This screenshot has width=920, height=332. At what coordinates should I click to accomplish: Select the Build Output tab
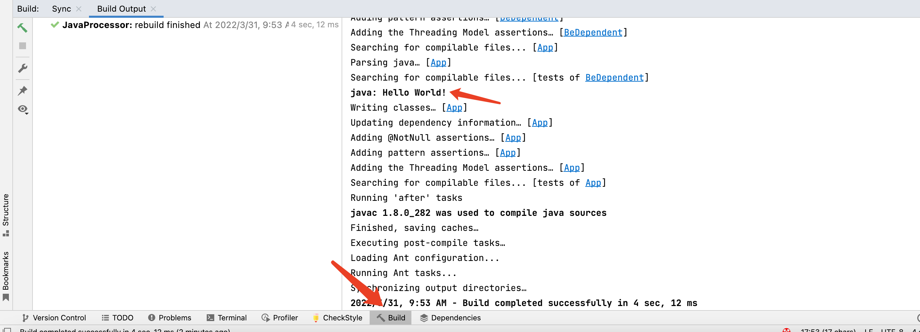click(x=121, y=9)
